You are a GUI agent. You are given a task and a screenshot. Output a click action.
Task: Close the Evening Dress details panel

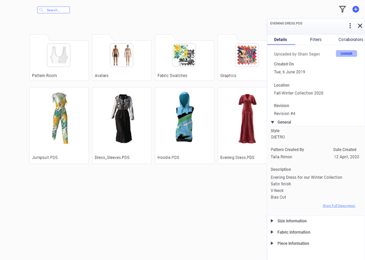click(x=360, y=26)
